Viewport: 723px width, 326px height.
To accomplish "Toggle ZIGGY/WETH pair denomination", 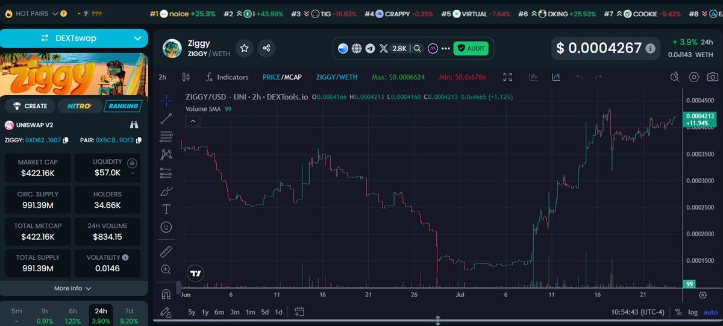I will [337, 77].
